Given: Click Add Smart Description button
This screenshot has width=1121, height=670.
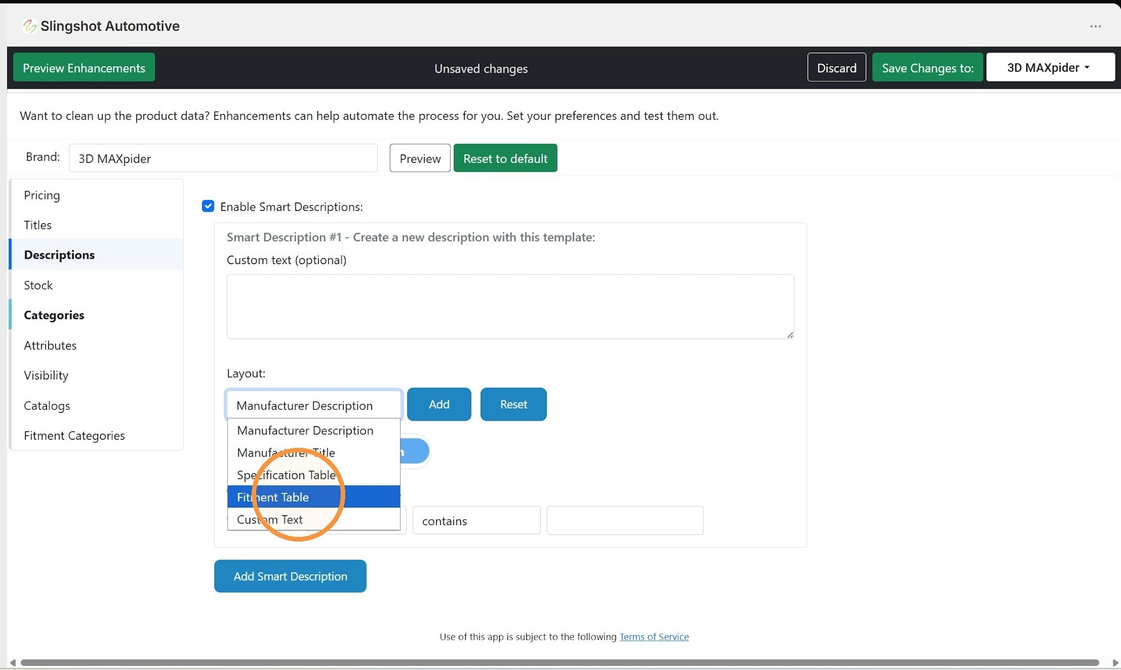Looking at the screenshot, I should tap(290, 576).
